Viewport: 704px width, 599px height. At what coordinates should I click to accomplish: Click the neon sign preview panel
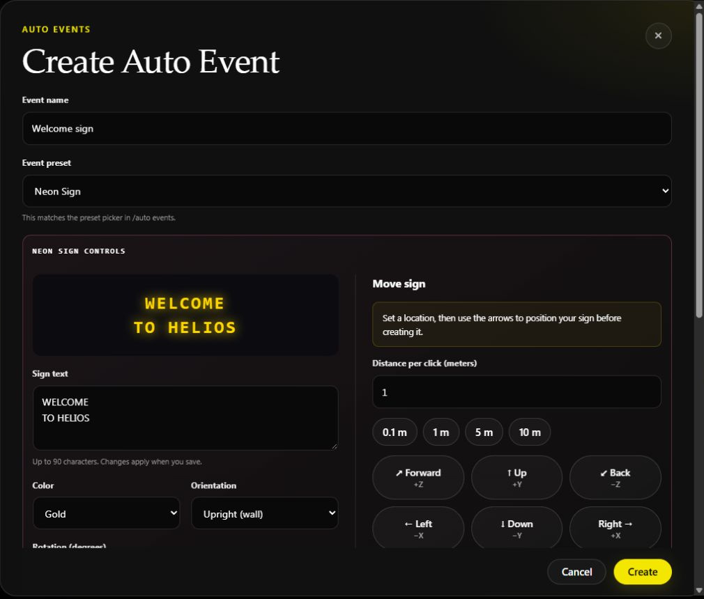pyautogui.click(x=185, y=315)
